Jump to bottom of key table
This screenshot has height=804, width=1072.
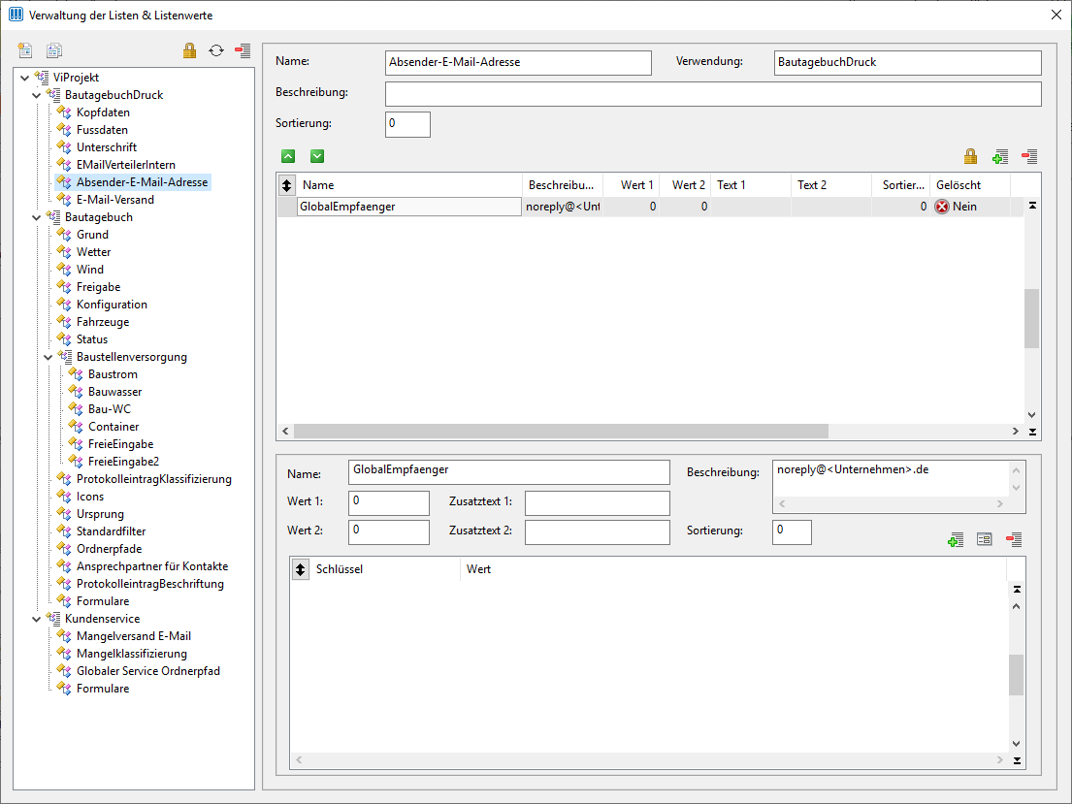1017,760
